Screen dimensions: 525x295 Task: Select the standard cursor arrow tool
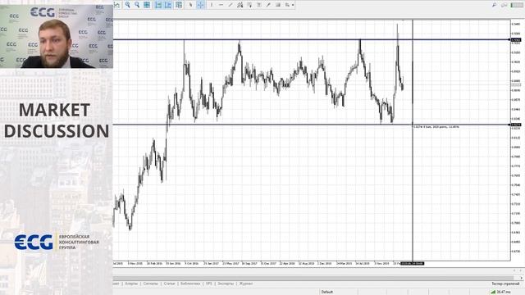pyautogui.click(x=190, y=5)
